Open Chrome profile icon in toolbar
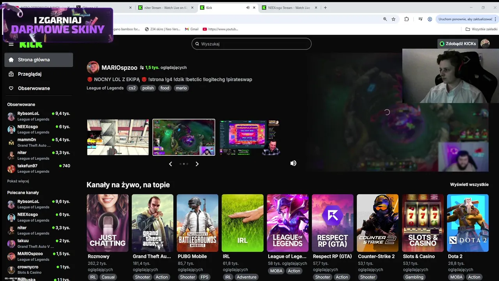Image resolution: width=499 pixels, height=281 pixels. [x=430, y=19]
